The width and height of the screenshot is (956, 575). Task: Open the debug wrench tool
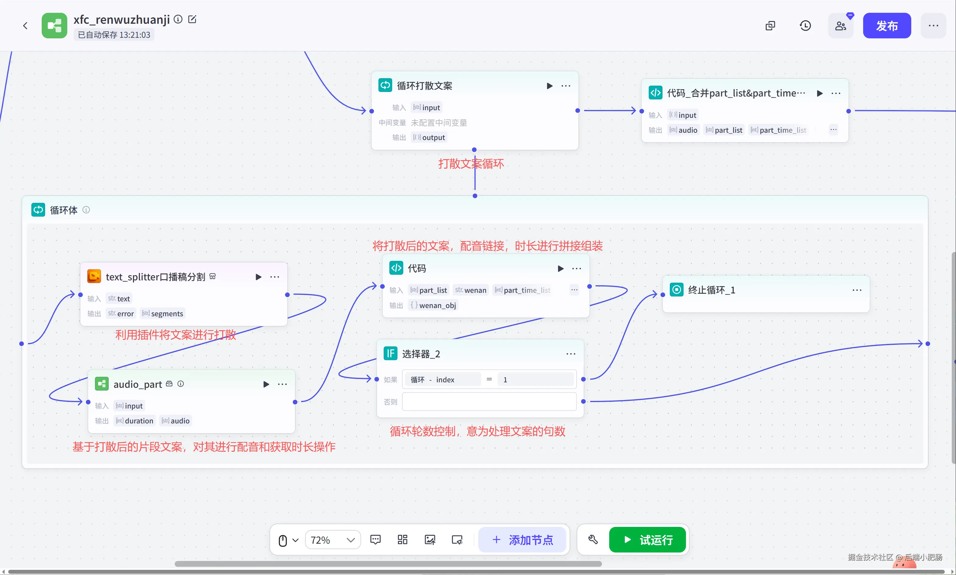coord(593,539)
